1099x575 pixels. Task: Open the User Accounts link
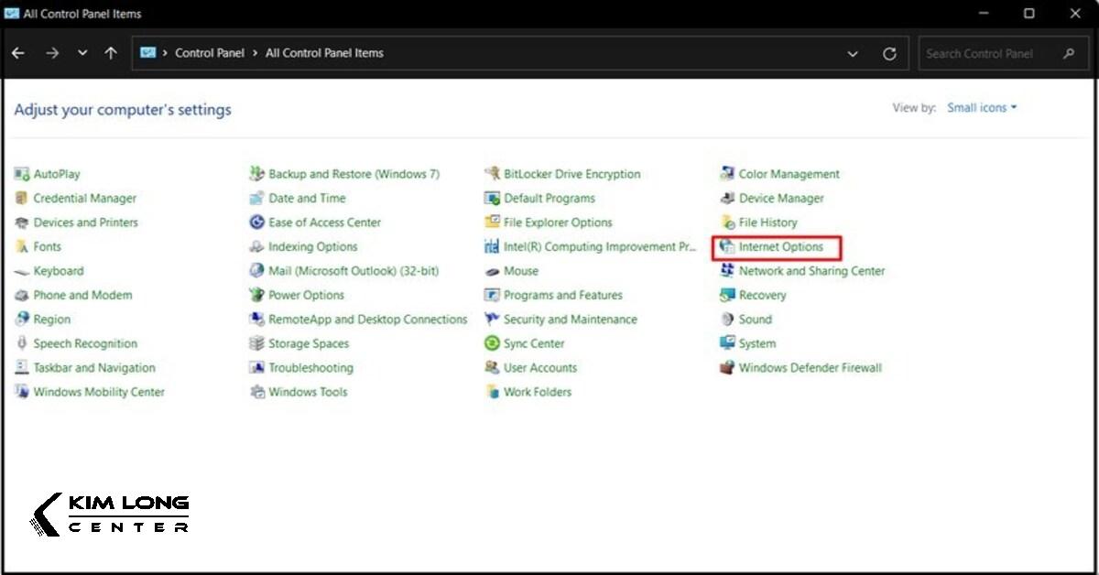539,368
